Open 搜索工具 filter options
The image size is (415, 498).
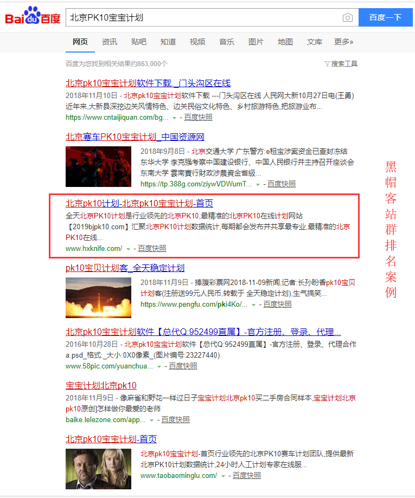(x=341, y=64)
